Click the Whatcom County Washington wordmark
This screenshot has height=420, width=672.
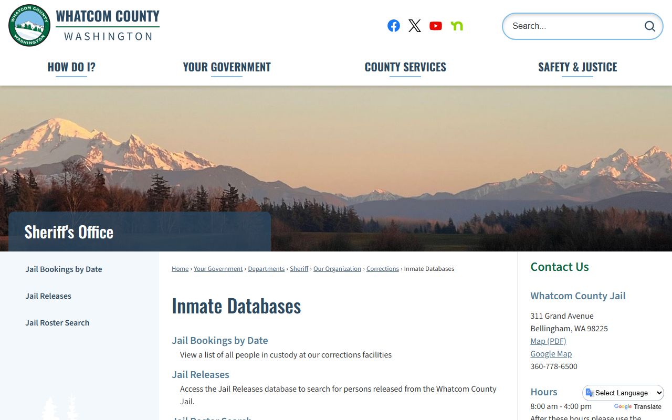tap(108, 25)
